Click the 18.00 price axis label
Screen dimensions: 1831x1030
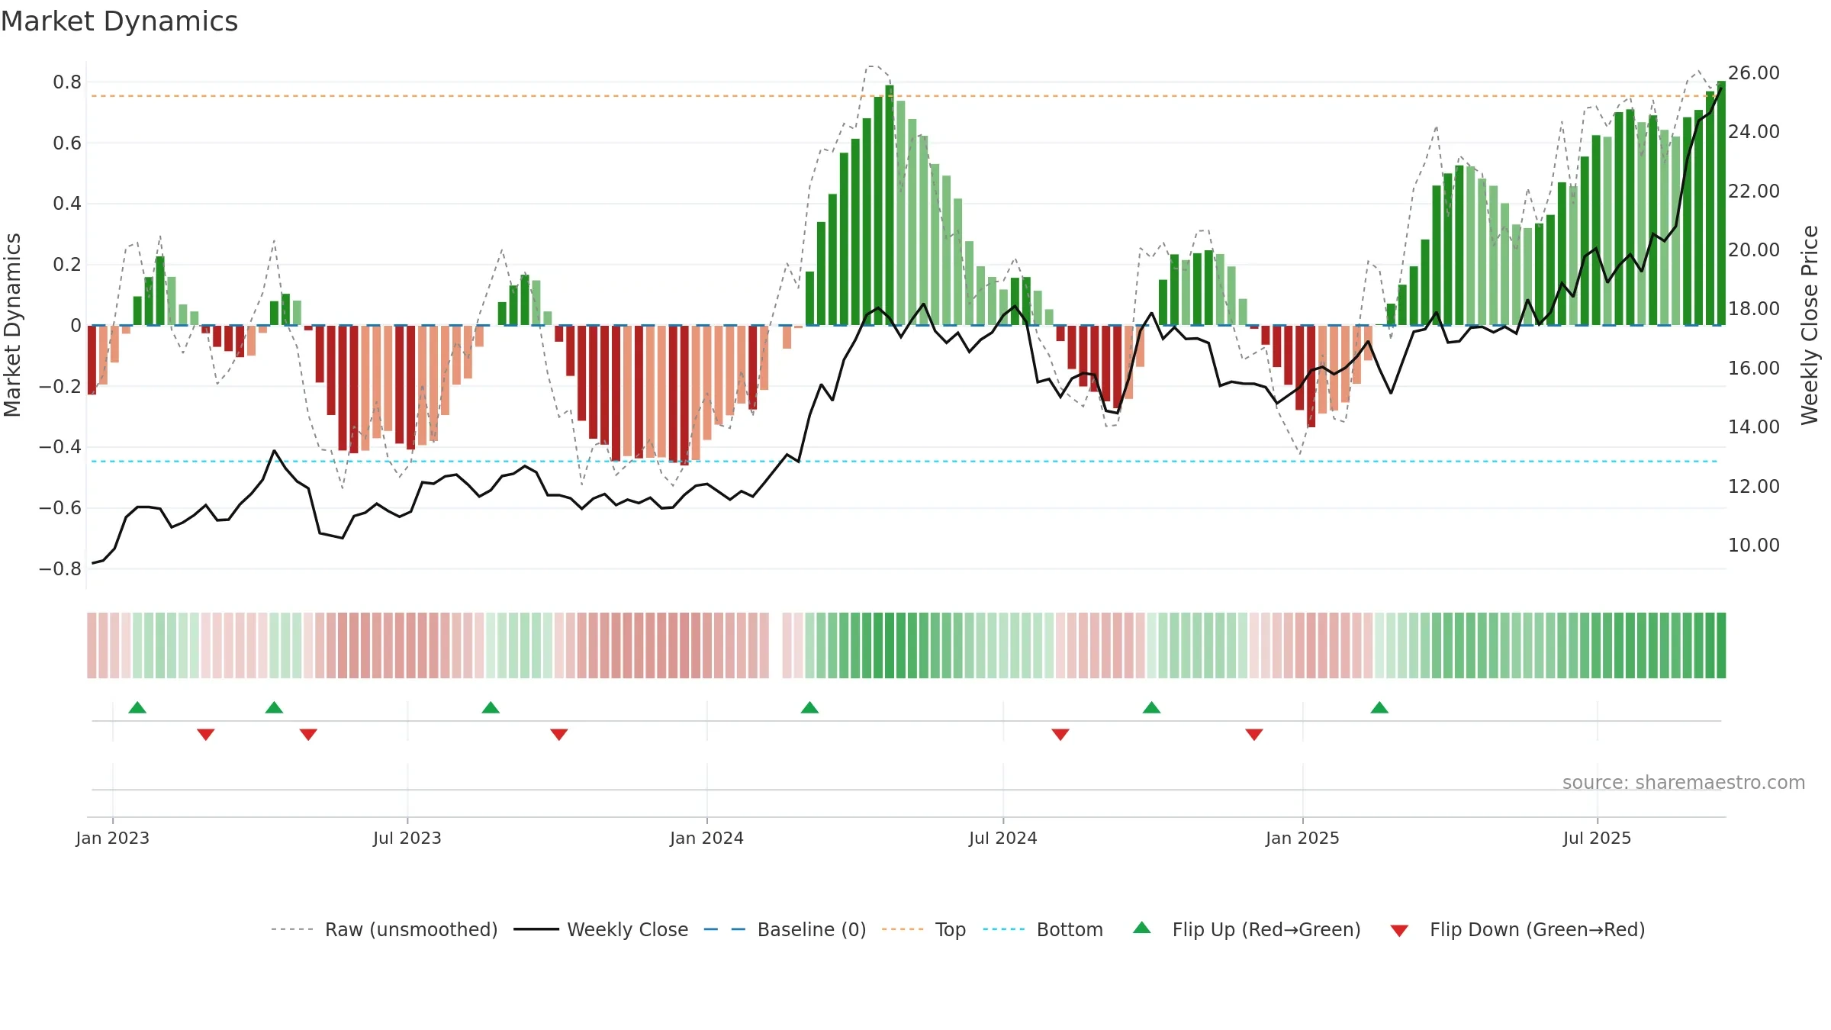(1753, 308)
